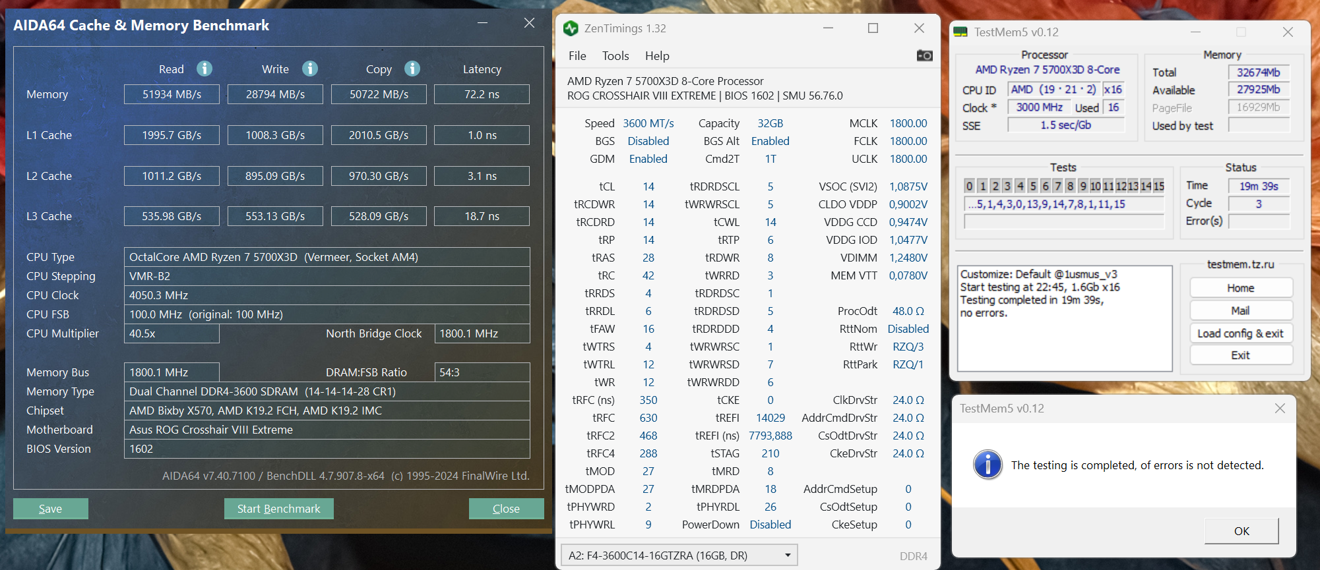Click Load config & exit in TestMem5

(x=1241, y=333)
